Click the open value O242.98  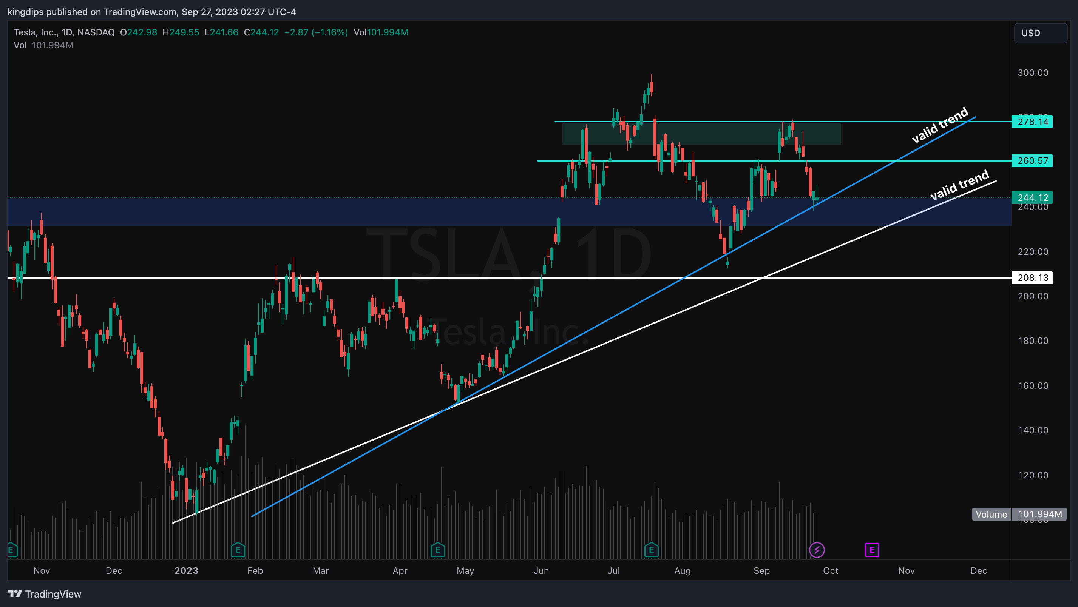[139, 32]
